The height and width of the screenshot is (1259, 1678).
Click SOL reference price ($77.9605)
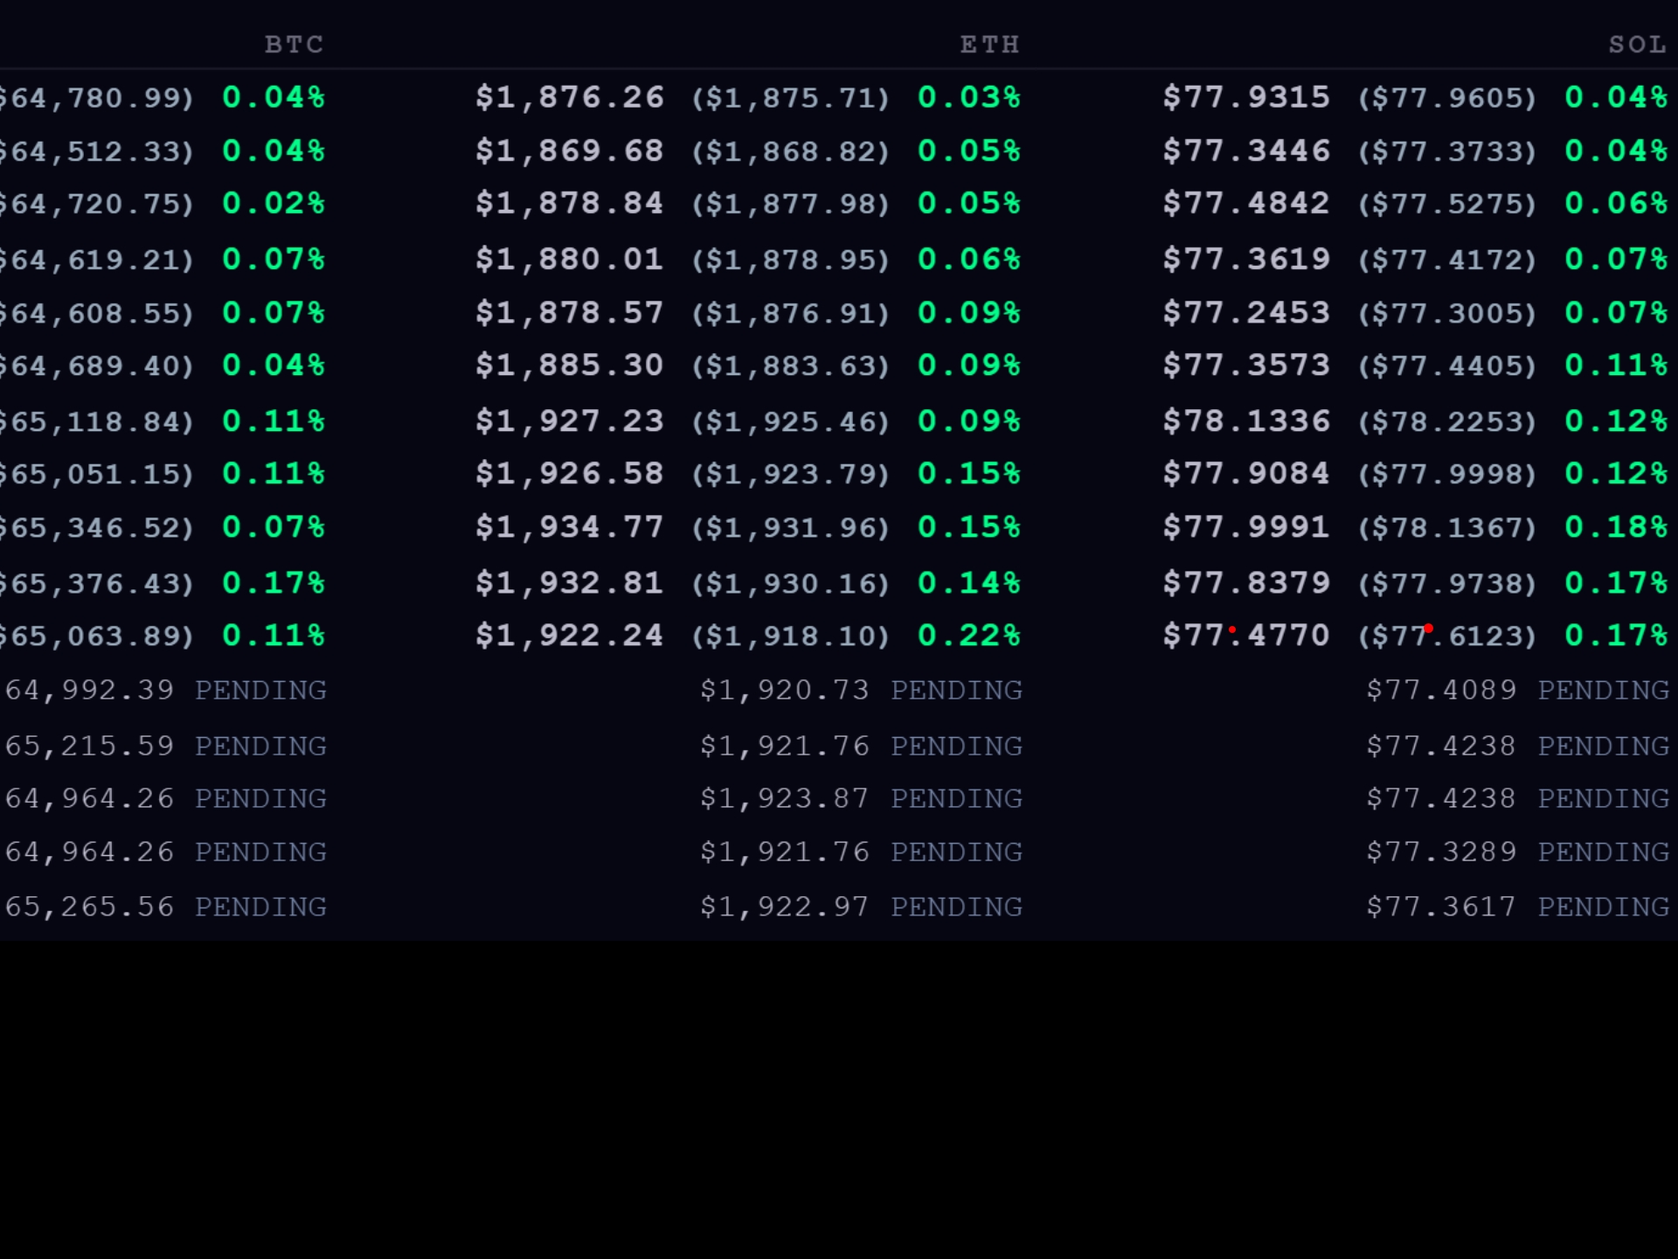click(1447, 98)
